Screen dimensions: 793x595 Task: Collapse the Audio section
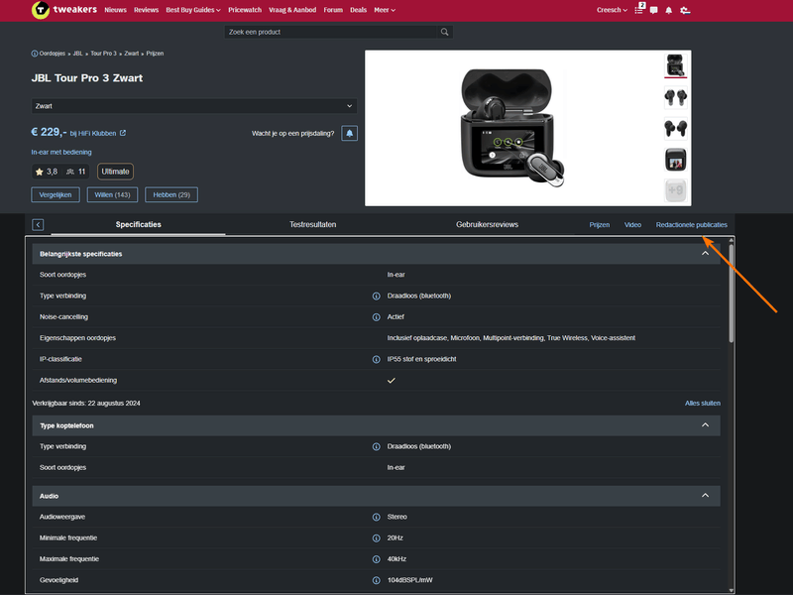pyautogui.click(x=705, y=495)
